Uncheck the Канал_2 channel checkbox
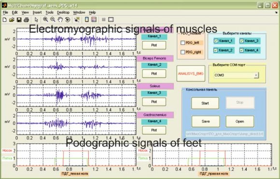This screenshot has height=179, width=280. 216,50
